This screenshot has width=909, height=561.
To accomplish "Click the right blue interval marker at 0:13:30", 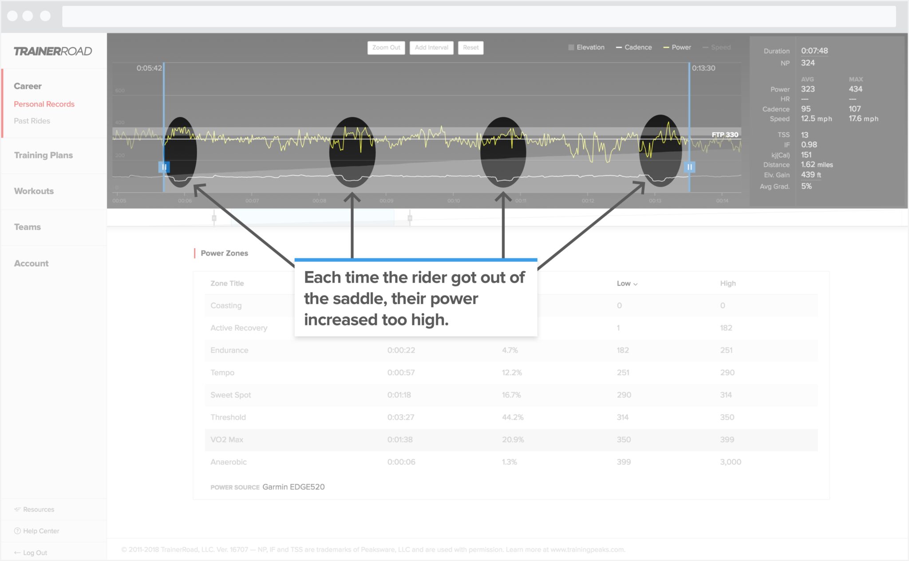I will click(x=690, y=165).
